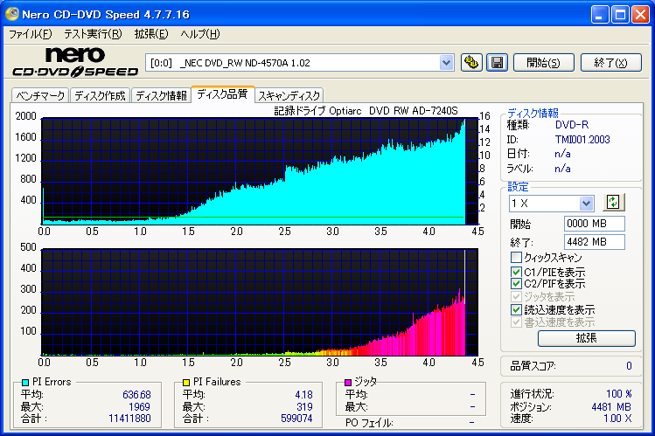Click the 品質スコア value 0
This screenshot has height=436, width=655.
pyautogui.click(x=629, y=366)
